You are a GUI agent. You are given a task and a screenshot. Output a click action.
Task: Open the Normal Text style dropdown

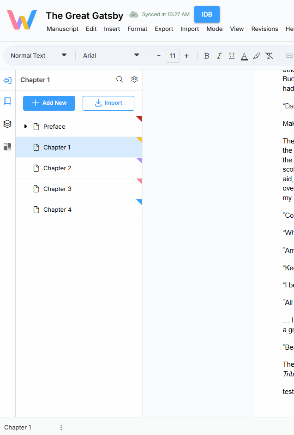(39, 56)
